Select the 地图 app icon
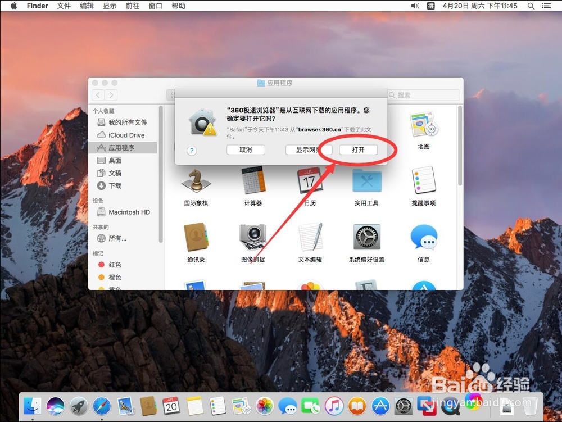562x422 pixels. [424, 124]
